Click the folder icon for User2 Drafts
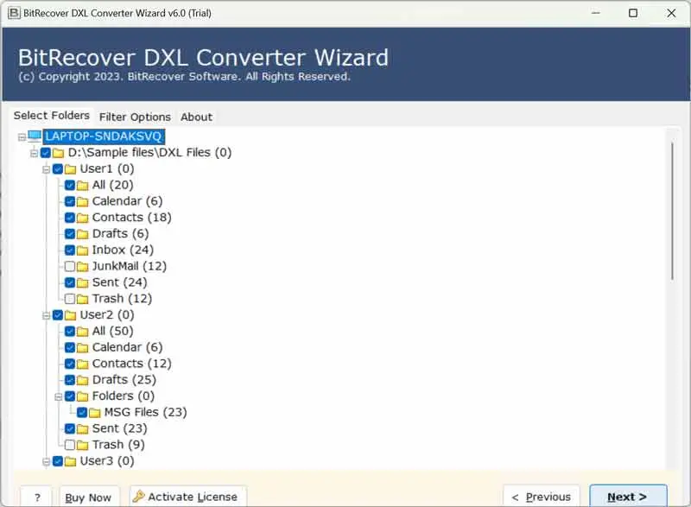 click(x=82, y=380)
